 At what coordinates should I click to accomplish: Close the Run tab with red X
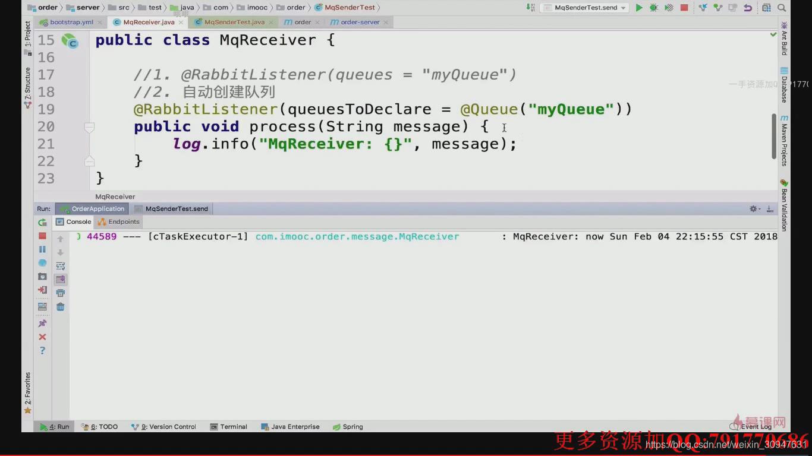42,337
